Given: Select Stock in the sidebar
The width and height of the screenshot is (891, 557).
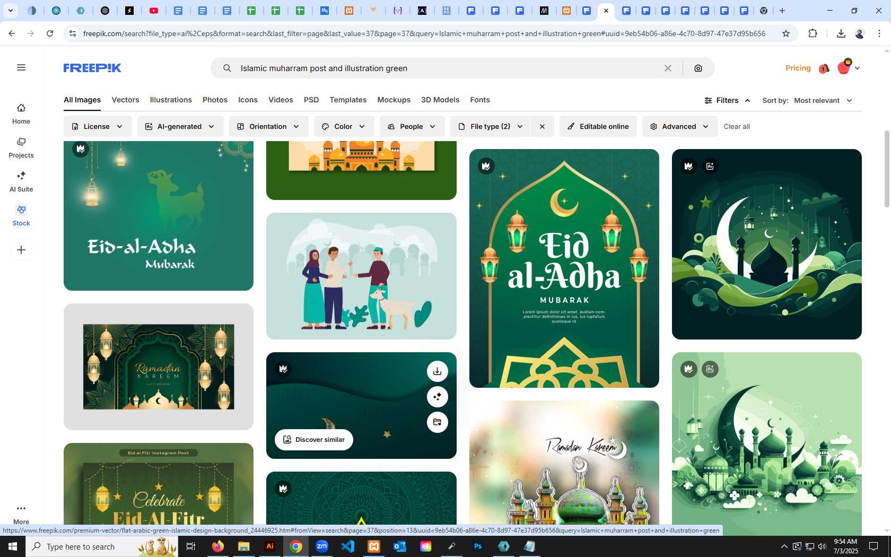Looking at the screenshot, I should 21,216.
